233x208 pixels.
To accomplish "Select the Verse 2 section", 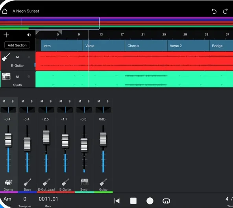I will pyautogui.click(x=188, y=46).
